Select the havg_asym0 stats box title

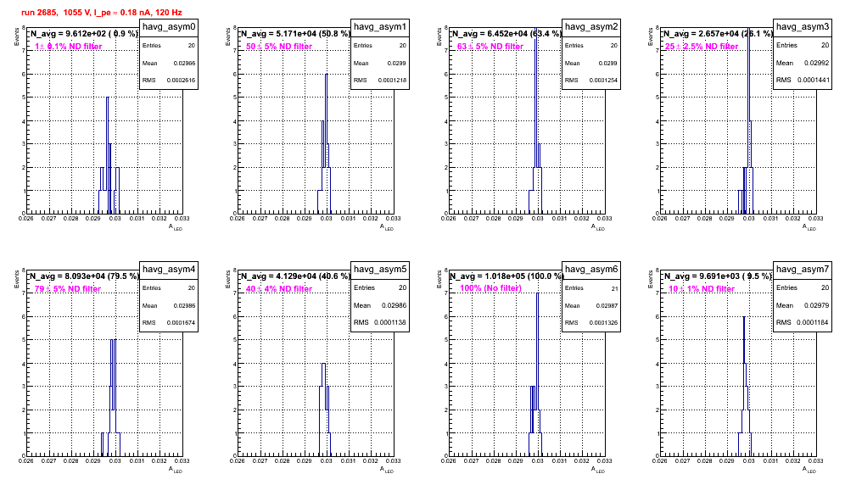pos(169,26)
